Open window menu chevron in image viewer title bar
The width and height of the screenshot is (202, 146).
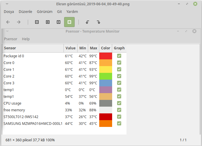point(7,4)
